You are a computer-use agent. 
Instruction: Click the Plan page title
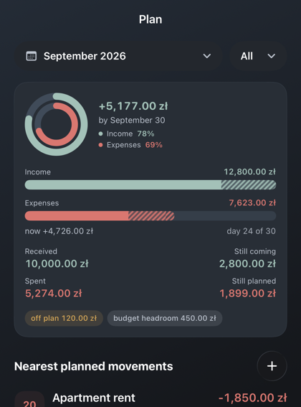tap(150, 19)
